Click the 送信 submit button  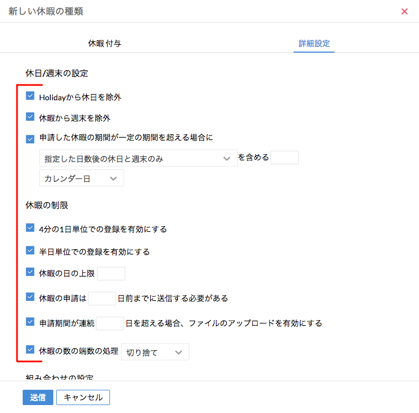38,397
